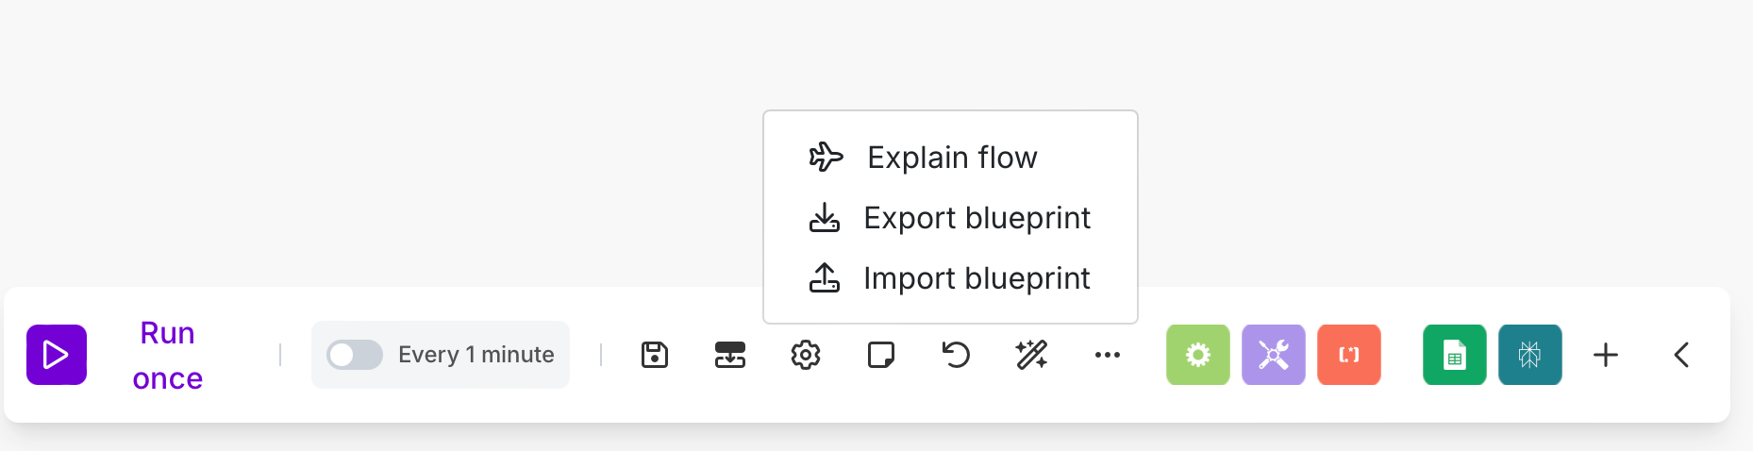Save the scenario with the floppy disk icon
Viewport: 1753px width, 451px height.
pyautogui.click(x=655, y=355)
